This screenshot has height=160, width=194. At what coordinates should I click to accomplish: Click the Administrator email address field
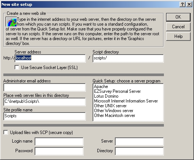pos(45,87)
